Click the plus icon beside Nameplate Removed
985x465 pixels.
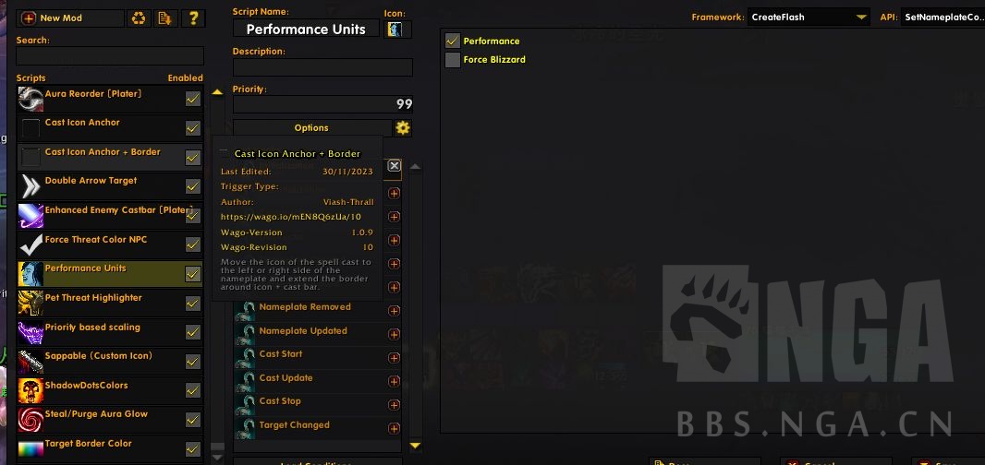(394, 311)
